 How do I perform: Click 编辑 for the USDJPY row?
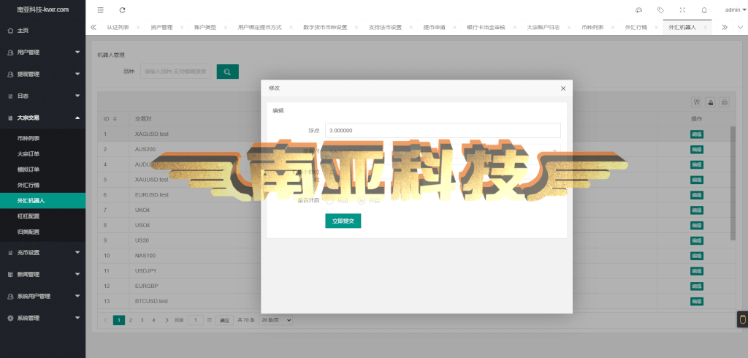tap(696, 270)
